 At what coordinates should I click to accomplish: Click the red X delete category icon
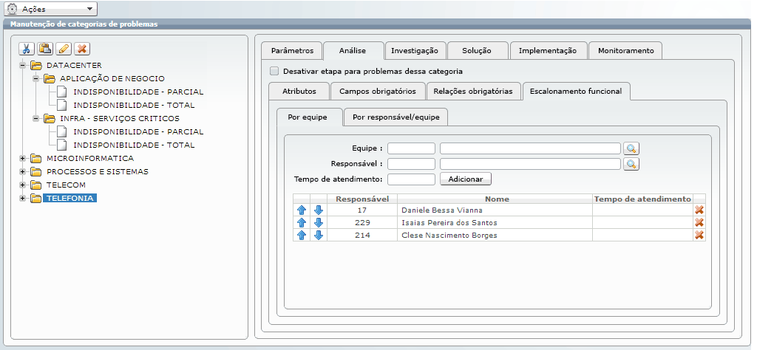81,49
